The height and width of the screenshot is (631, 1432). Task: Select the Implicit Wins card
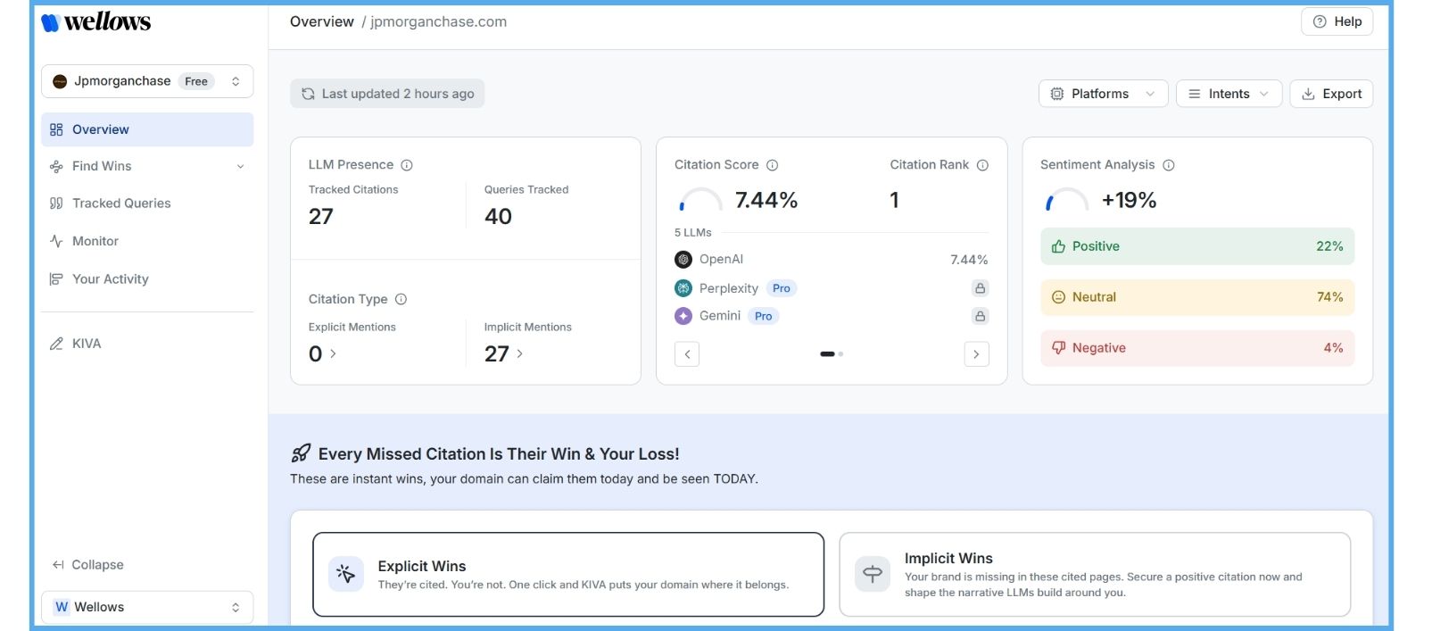click(x=1095, y=575)
